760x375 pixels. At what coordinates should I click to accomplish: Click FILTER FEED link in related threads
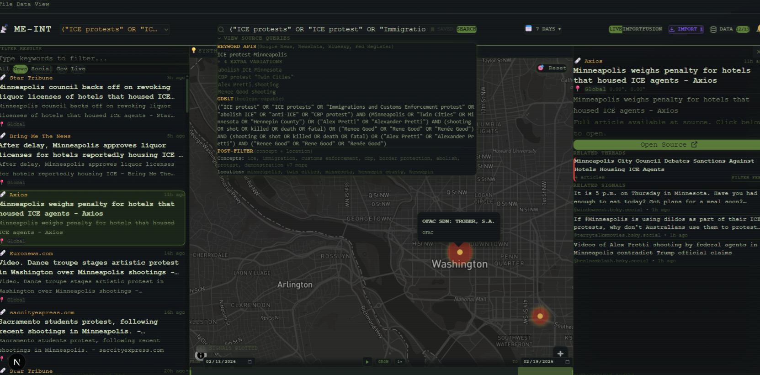point(745,178)
